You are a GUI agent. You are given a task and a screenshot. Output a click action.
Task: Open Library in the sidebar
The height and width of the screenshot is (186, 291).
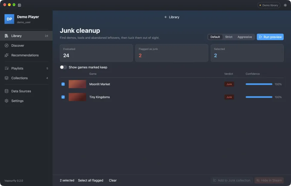pyautogui.click(x=26, y=36)
